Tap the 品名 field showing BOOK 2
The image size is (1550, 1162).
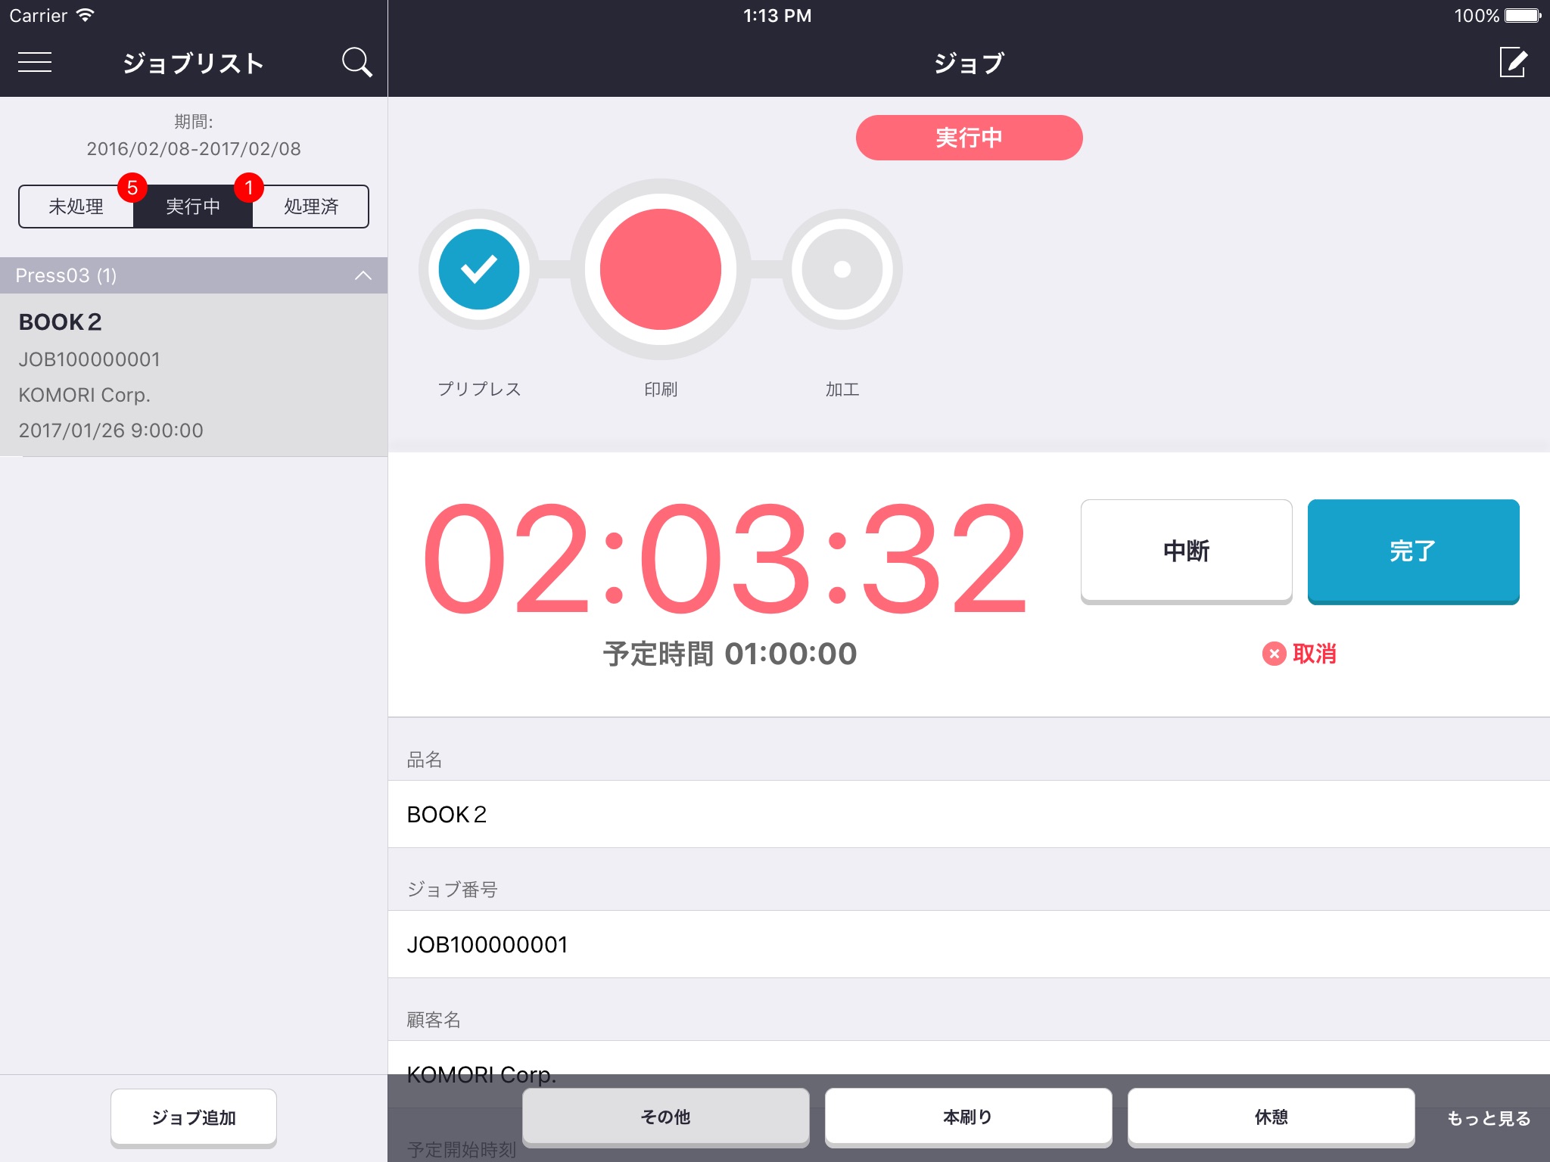[x=969, y=814]
